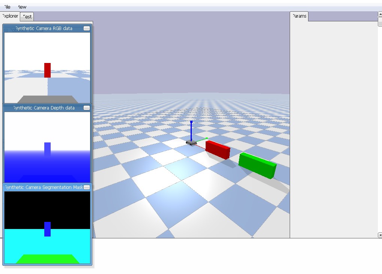The image size is (382, 274).
Task: Click the Synthetic Camera Depth data title bar
Action: 44,108
